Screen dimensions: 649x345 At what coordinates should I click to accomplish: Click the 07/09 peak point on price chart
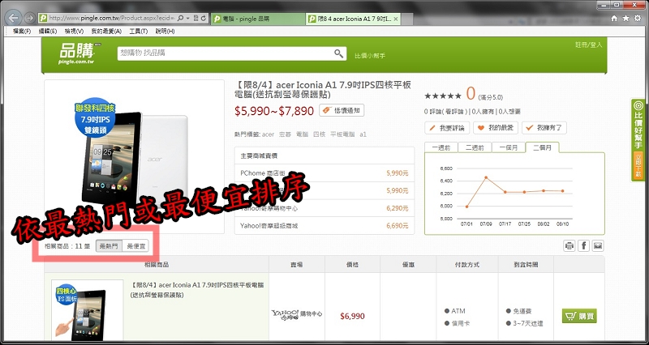click(486, 177)
